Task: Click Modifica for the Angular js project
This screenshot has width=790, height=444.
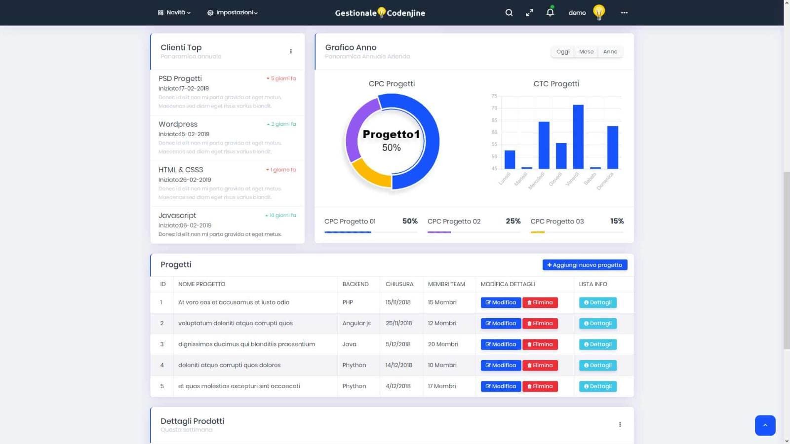Action: pyautogui.click(x=501, y=324)
